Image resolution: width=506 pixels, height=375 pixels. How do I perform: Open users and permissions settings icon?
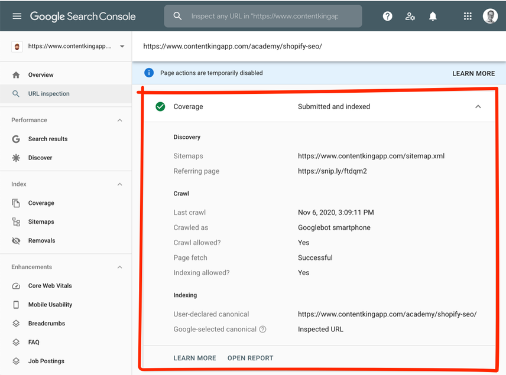(x=410, y=16)
